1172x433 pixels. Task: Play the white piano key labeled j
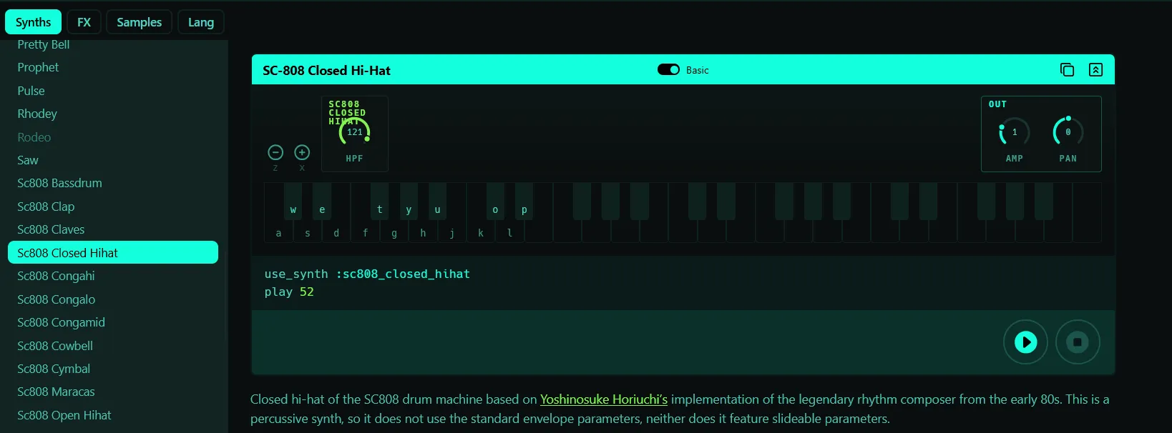click(451, 232)
